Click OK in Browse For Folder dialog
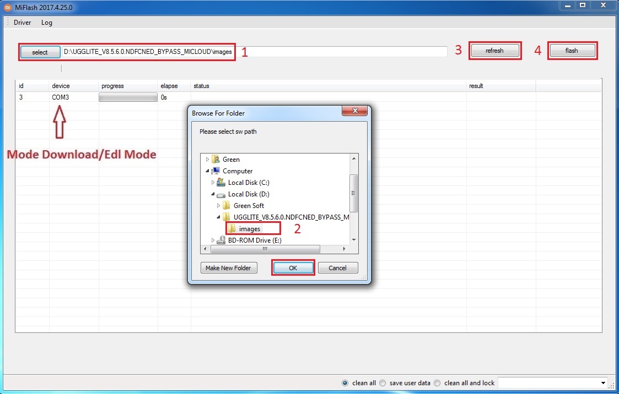This screenshot has height=394, width=619. (293, 268)
